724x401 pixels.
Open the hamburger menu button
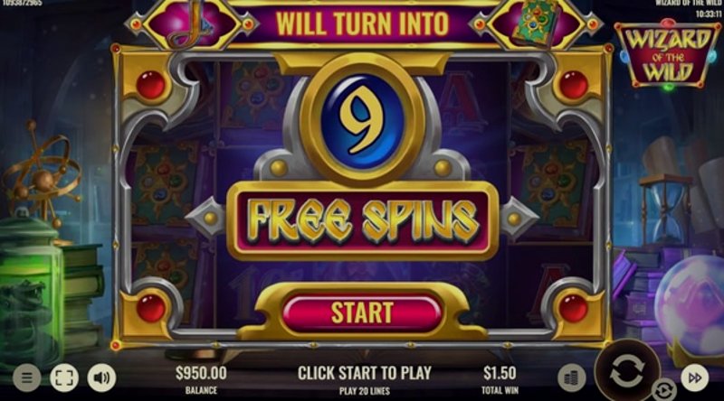point(27,378)
